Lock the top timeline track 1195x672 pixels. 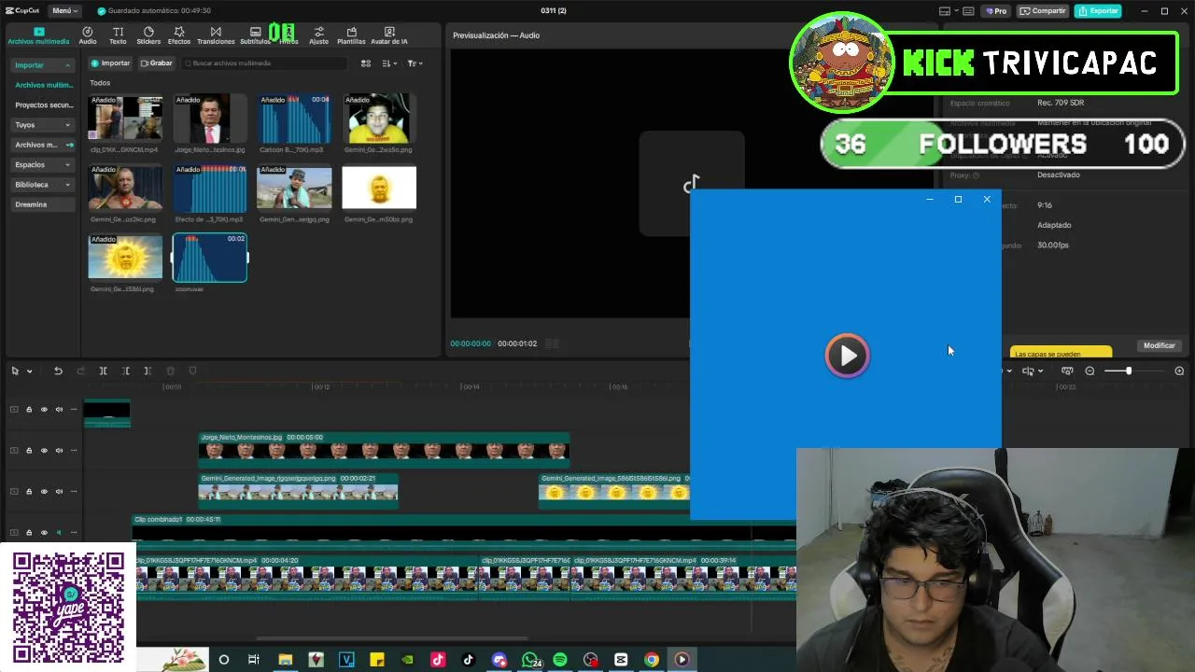coord(29,409)
